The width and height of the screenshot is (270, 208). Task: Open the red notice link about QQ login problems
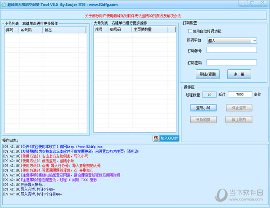133,16
